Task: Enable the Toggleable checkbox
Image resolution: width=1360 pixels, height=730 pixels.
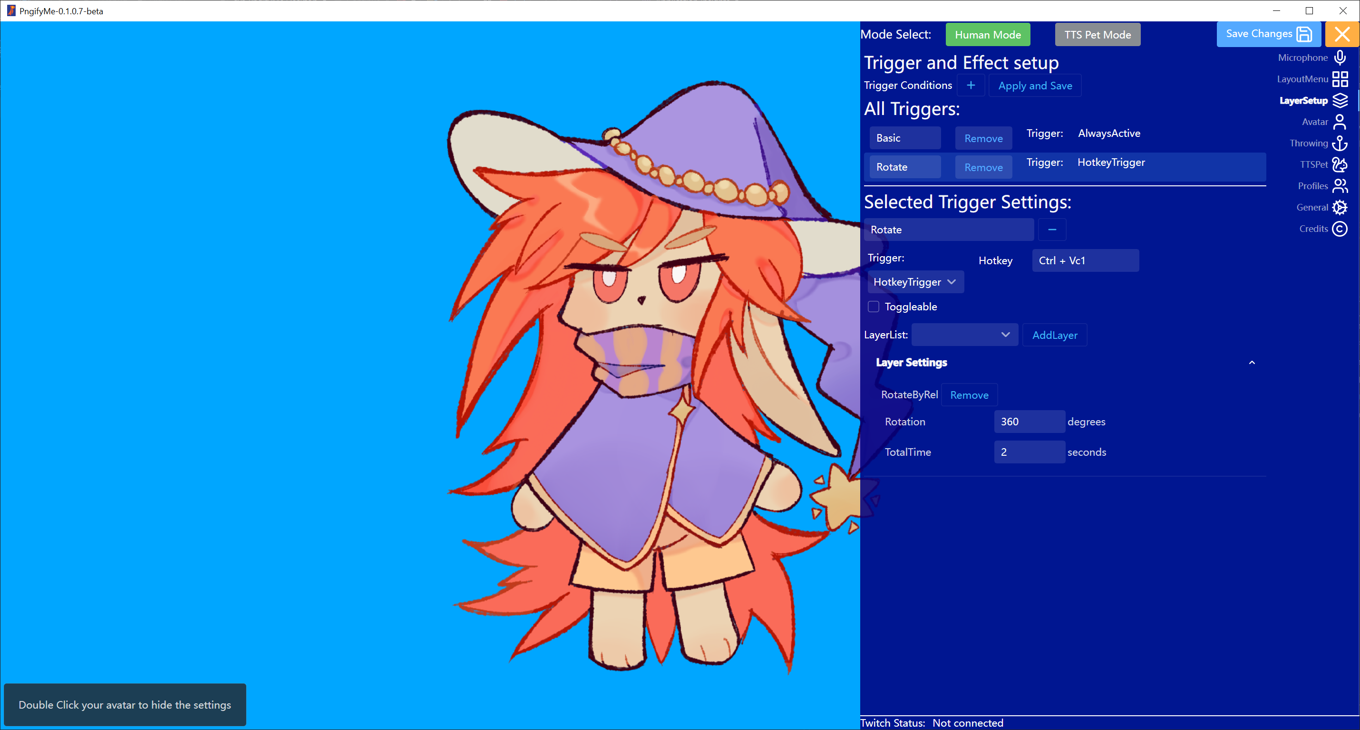Action: click(x=873, y=307)
